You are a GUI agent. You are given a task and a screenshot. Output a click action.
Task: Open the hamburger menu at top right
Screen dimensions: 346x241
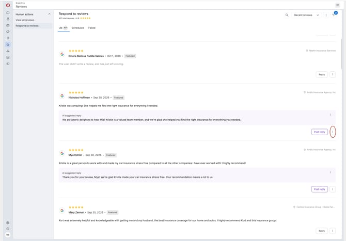(337, 5)
